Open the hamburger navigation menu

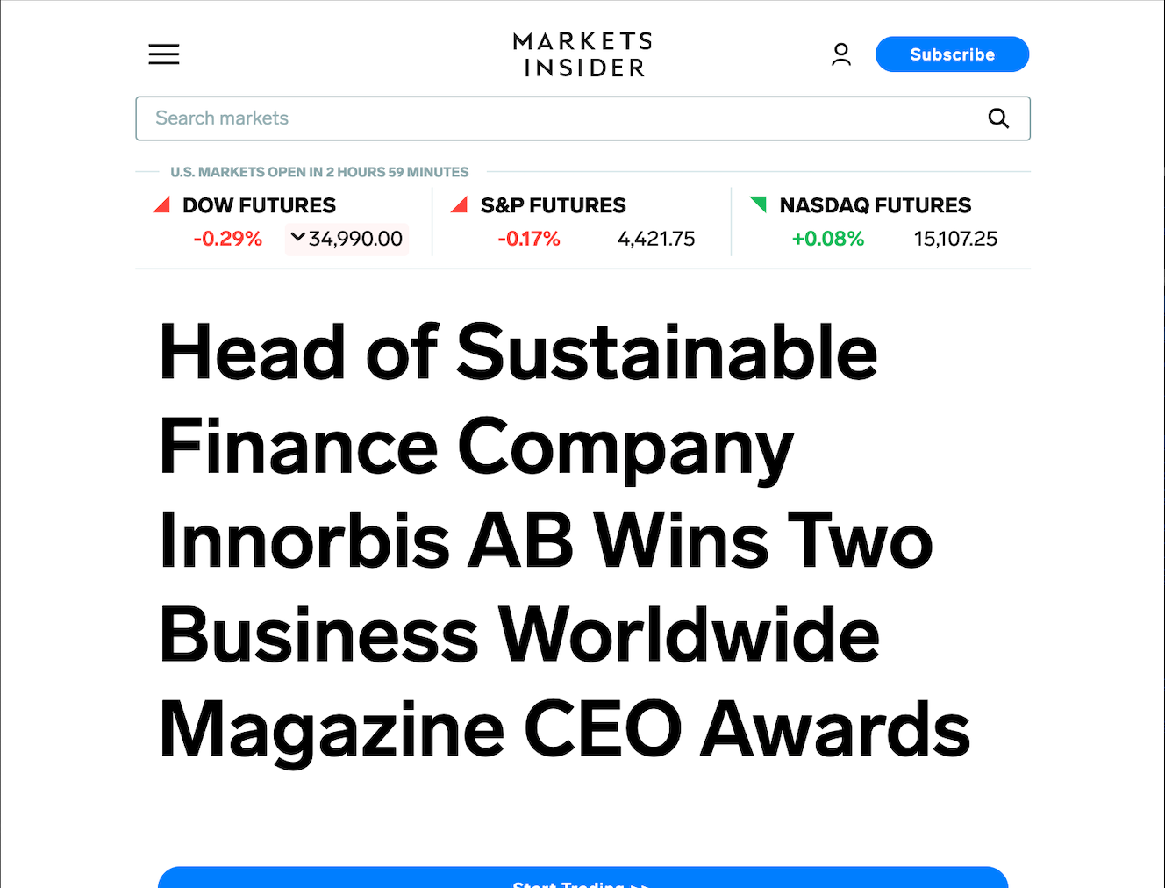click(x=164, y=54)
